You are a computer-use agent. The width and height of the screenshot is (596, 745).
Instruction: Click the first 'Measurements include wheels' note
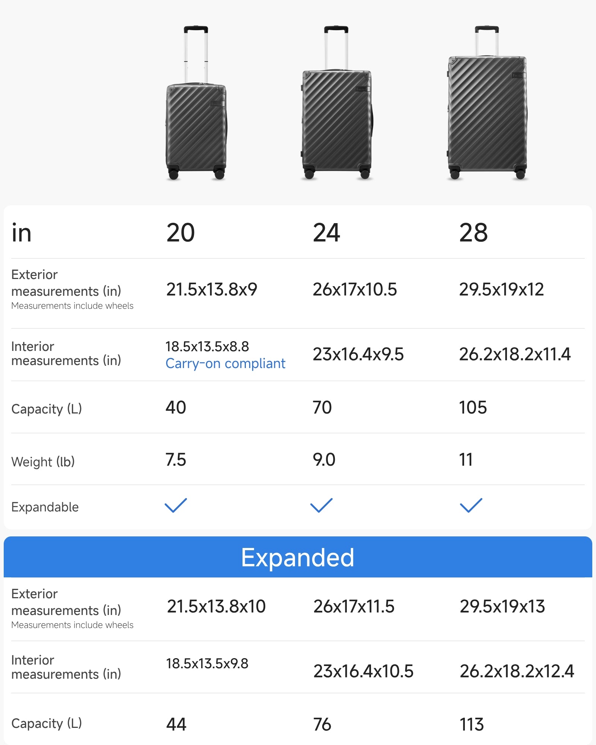click(x=72, y=306)
